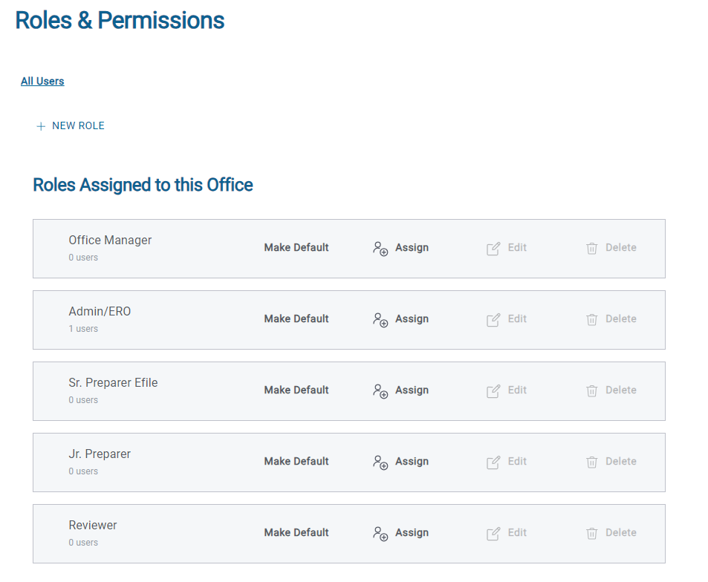Screen dimensions: 708x582
Task: Set Admin/ERO as default role
Action: [x=296, y=319]
